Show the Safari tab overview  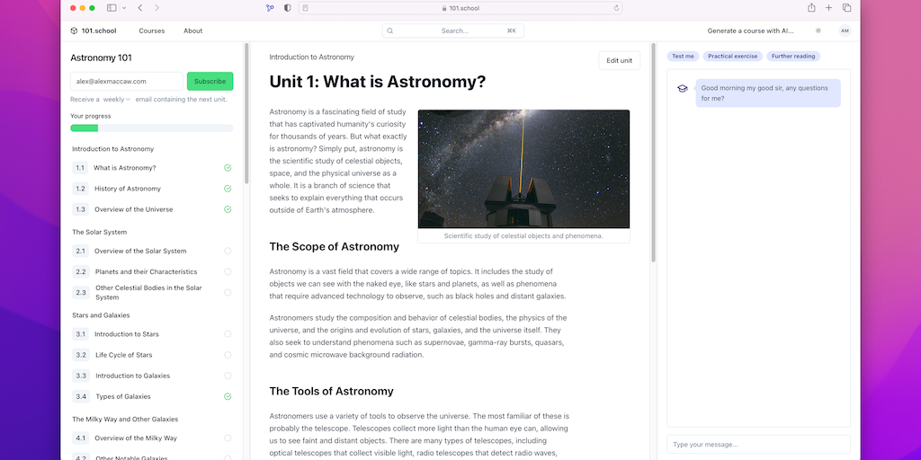tap(846, 8)
